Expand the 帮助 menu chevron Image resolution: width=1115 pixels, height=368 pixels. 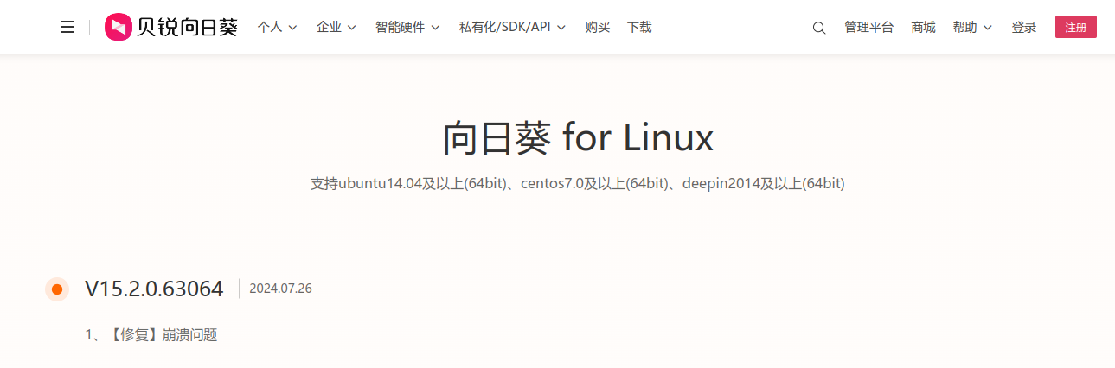(x=987, y=28)
